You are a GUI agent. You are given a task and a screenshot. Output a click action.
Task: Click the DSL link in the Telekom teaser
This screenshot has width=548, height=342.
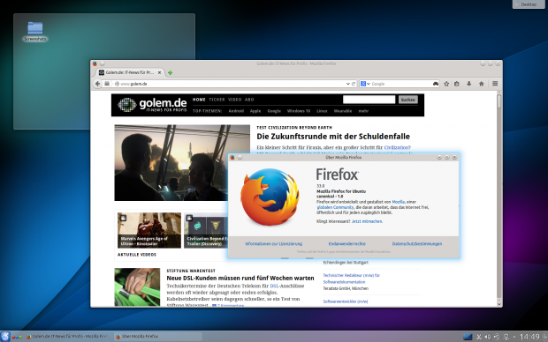pyautogui.click(x=274, y=286)
